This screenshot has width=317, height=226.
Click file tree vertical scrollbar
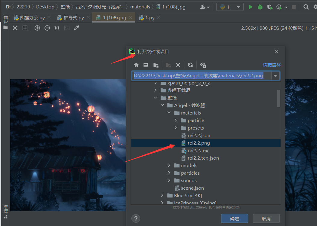(279, 98)
